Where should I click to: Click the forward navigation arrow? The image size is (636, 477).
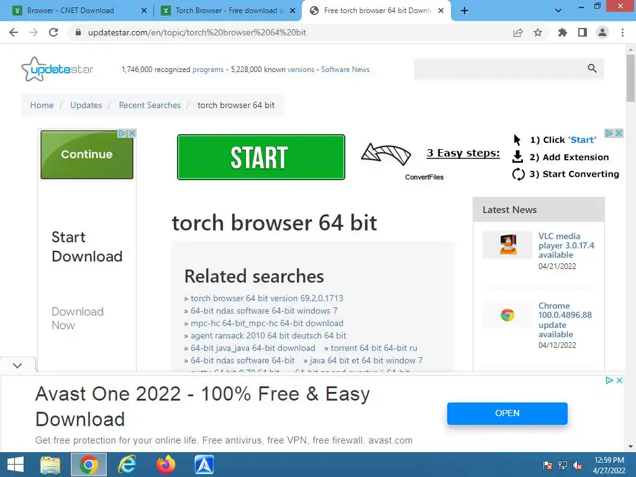(34, 32)
